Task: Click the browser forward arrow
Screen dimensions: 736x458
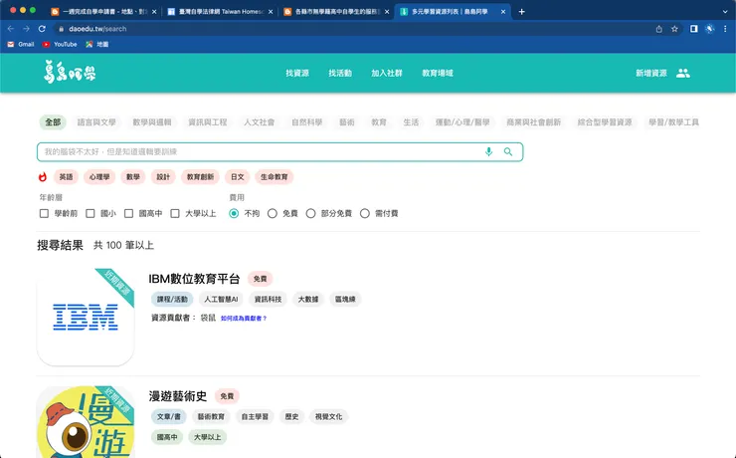Action: (26, 29)
